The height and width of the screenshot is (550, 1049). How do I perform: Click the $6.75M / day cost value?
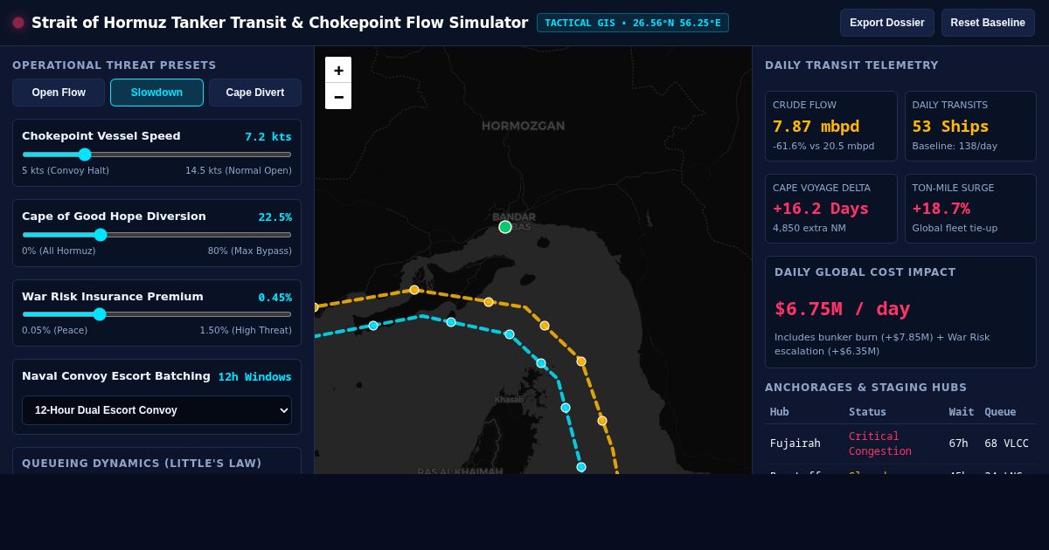tap(842, 309)
